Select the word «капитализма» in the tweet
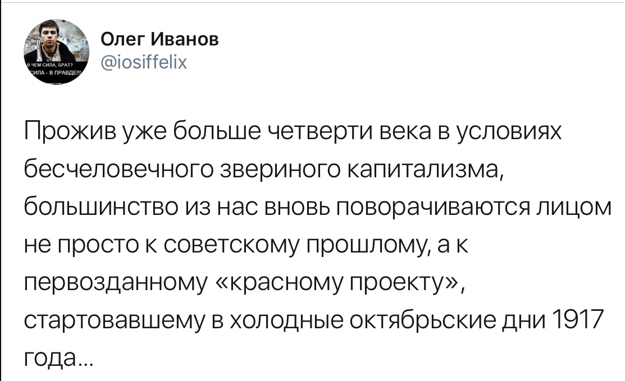The width and height of the screenshot is (625, 381). coord(423,169)
